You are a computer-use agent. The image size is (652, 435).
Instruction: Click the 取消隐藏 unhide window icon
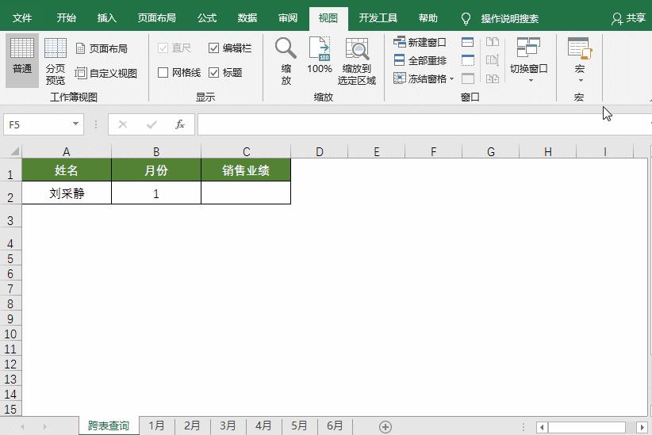pyautogui.click(x=468, y=78)
